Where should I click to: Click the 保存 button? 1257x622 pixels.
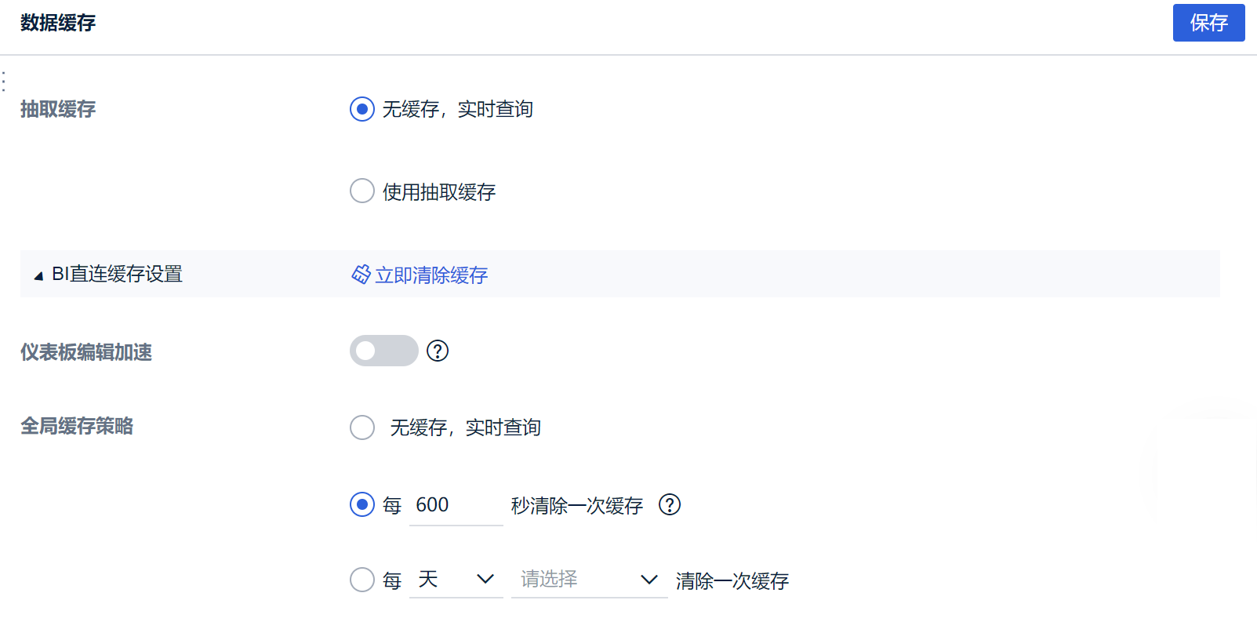click(1208, 23)
